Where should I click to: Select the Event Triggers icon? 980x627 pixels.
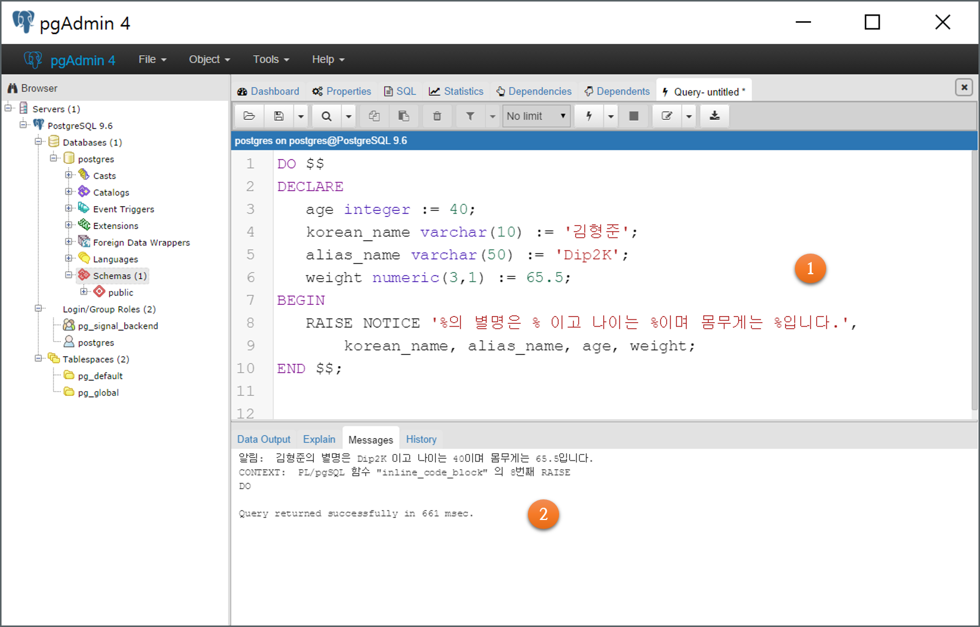[x=84, y=208]
